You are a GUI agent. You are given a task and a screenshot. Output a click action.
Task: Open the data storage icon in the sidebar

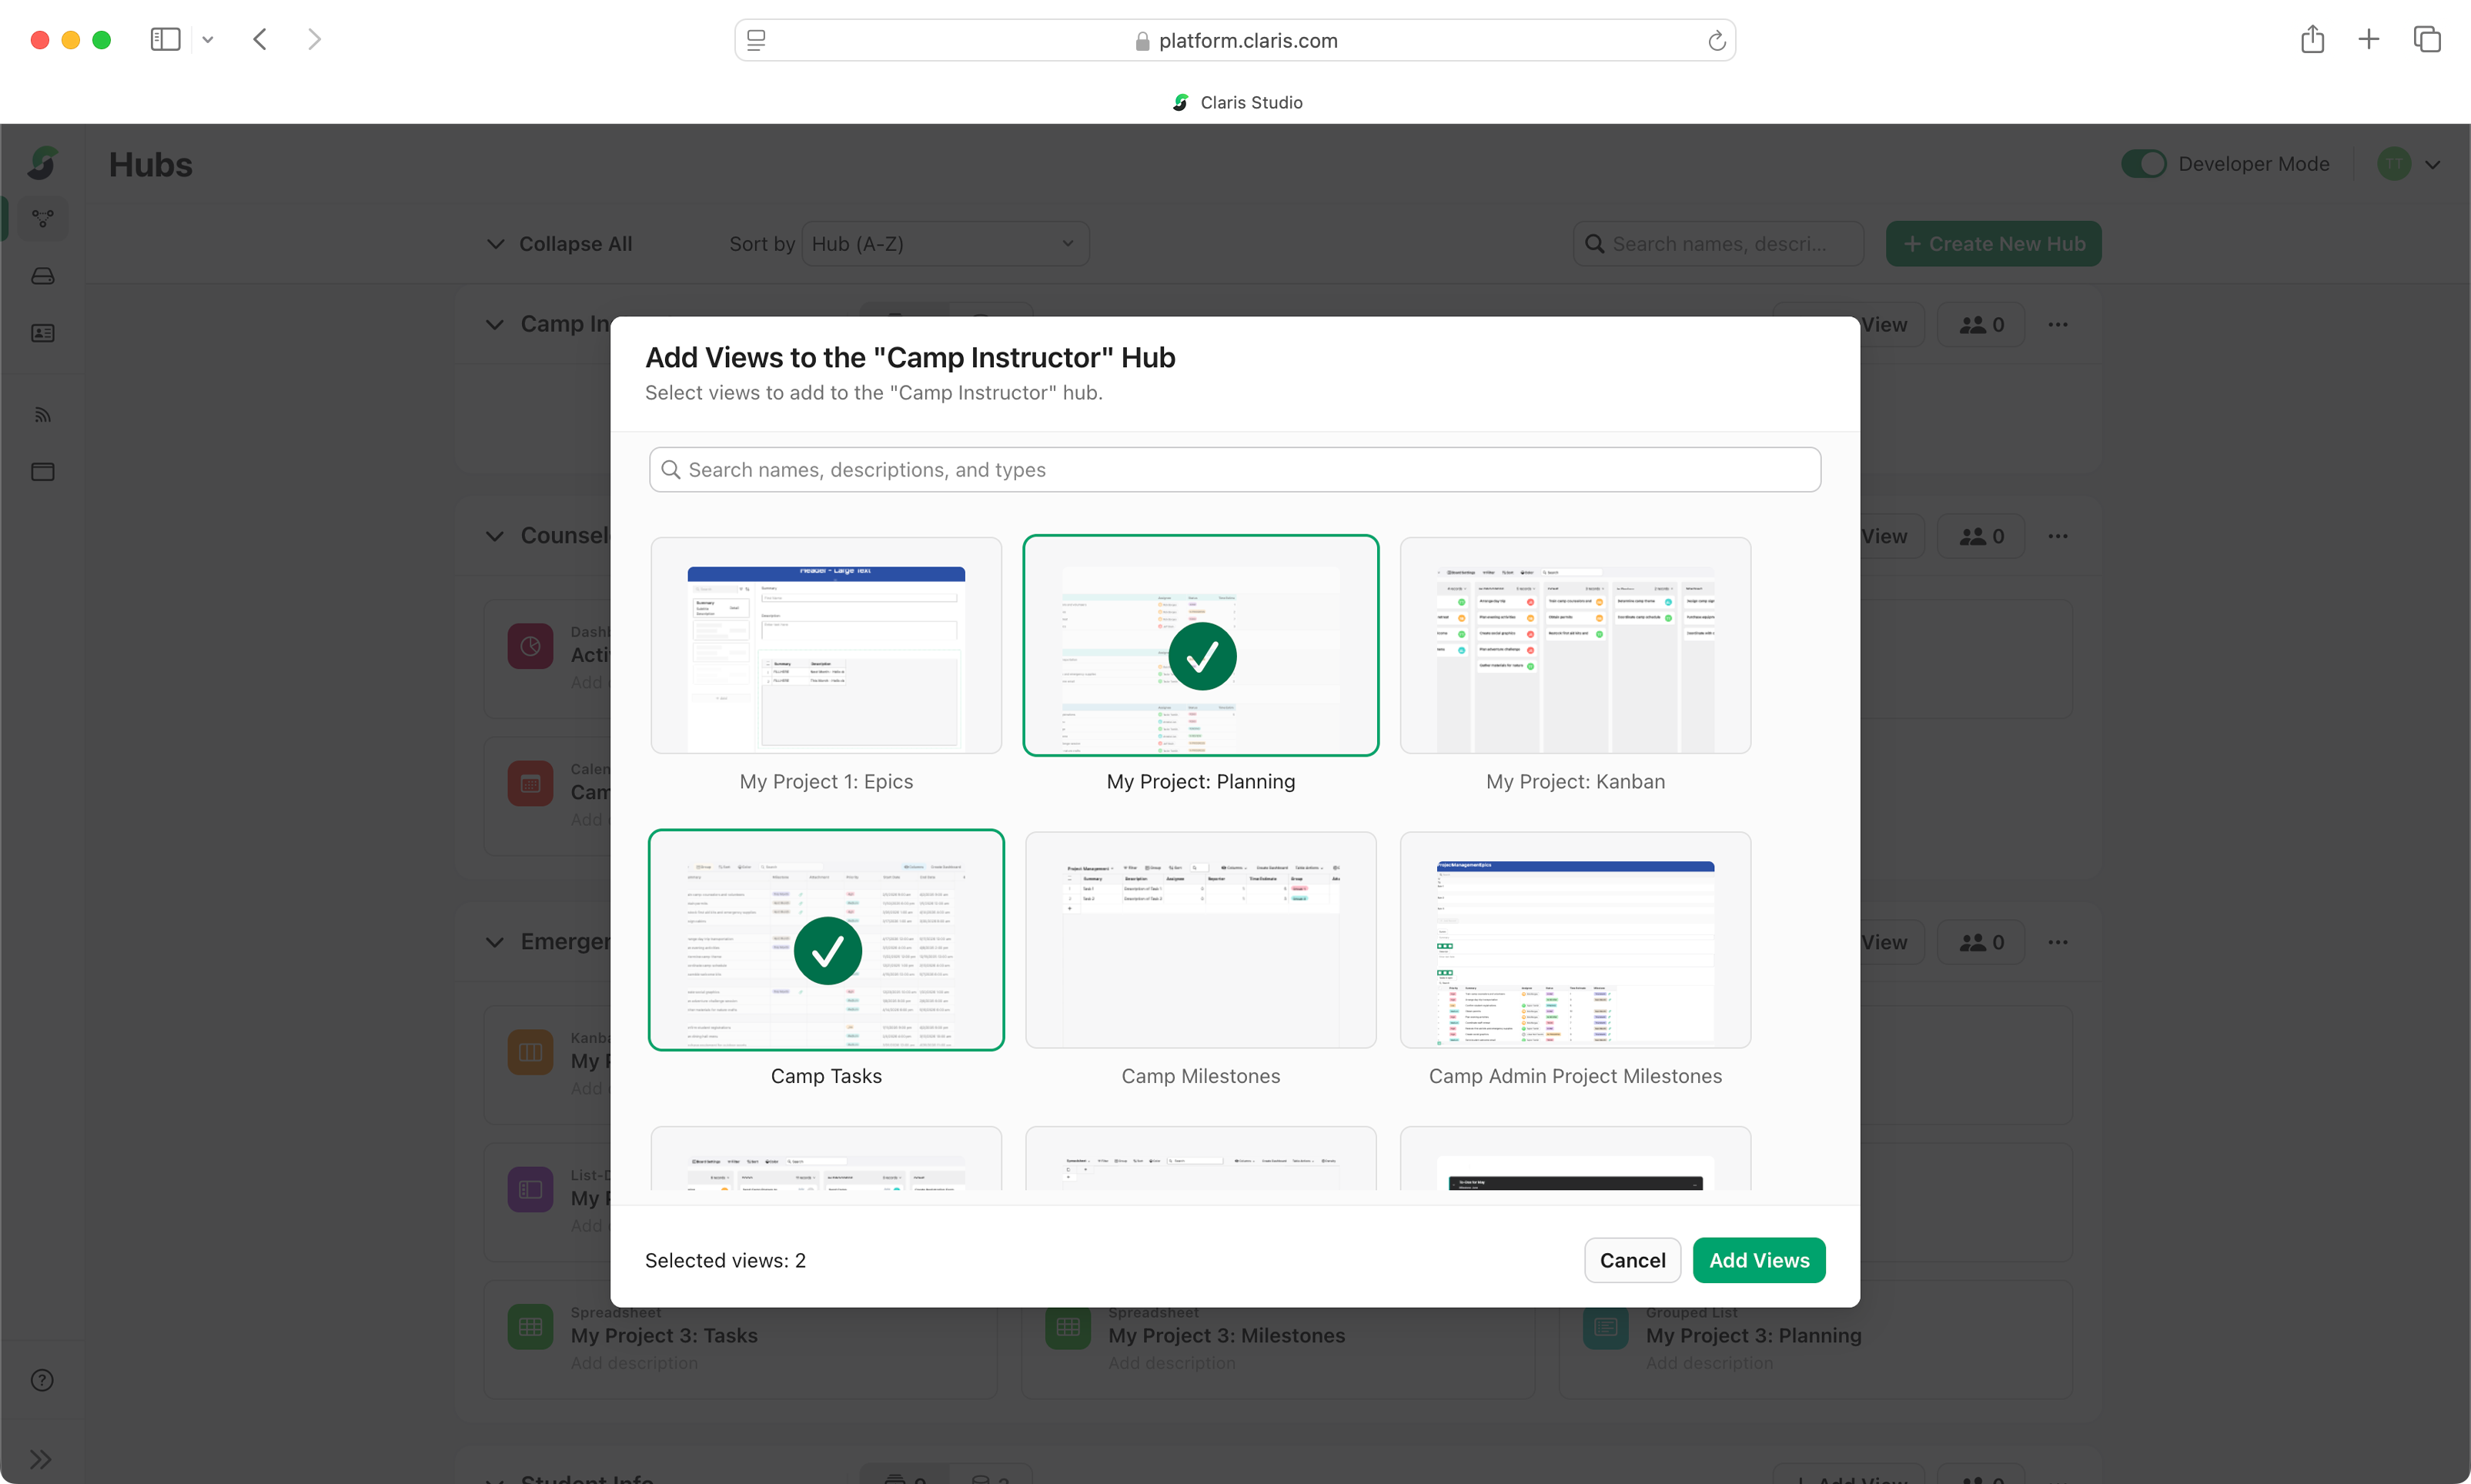[x=42, y=276]
